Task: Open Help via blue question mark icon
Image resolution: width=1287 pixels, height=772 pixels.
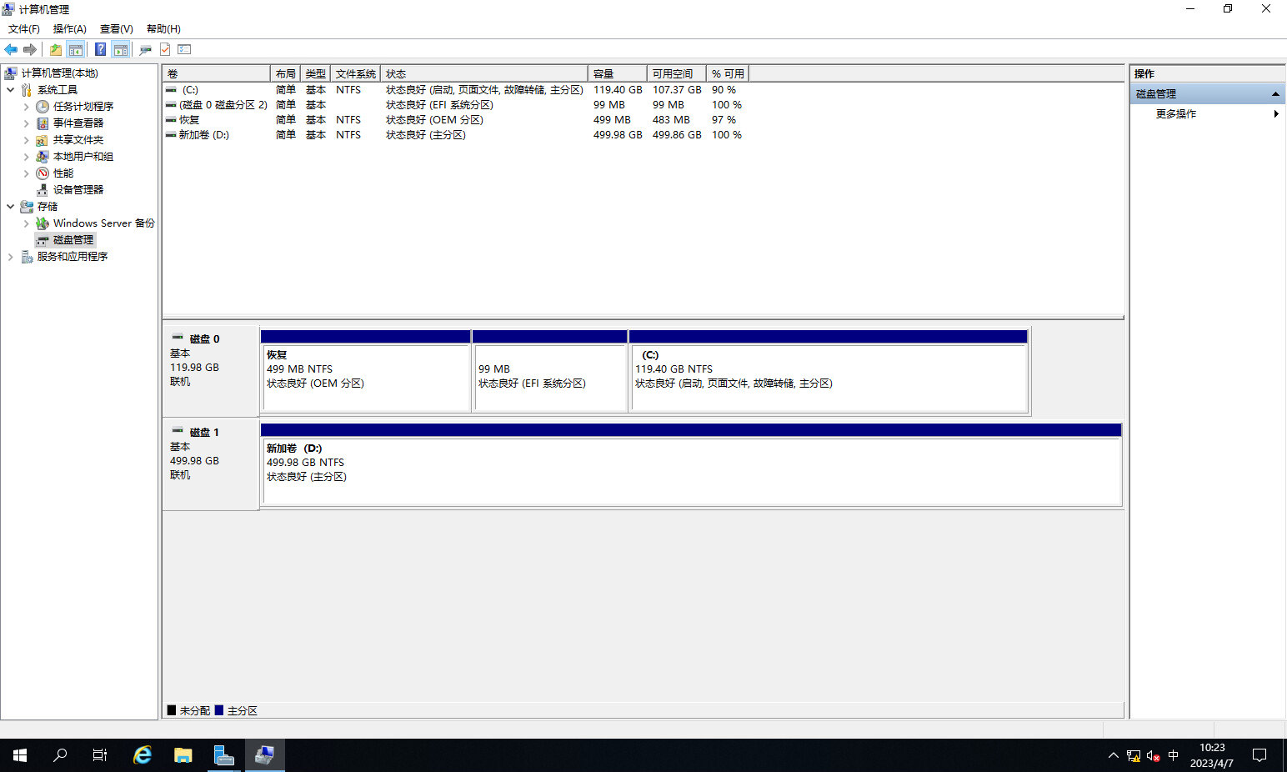Action: 100,50
